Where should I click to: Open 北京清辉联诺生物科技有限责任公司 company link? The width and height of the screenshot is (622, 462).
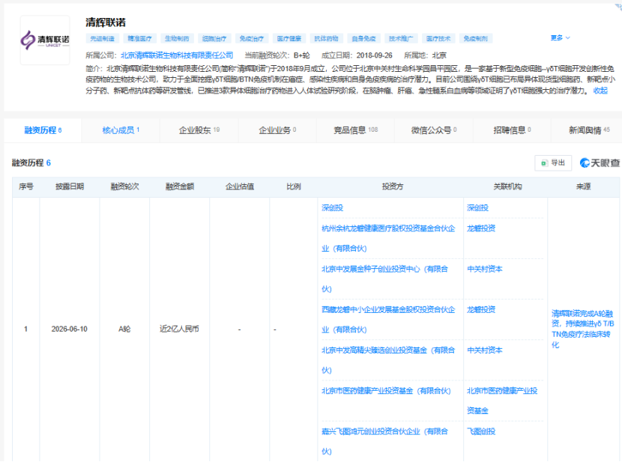(x=177, y=55)
